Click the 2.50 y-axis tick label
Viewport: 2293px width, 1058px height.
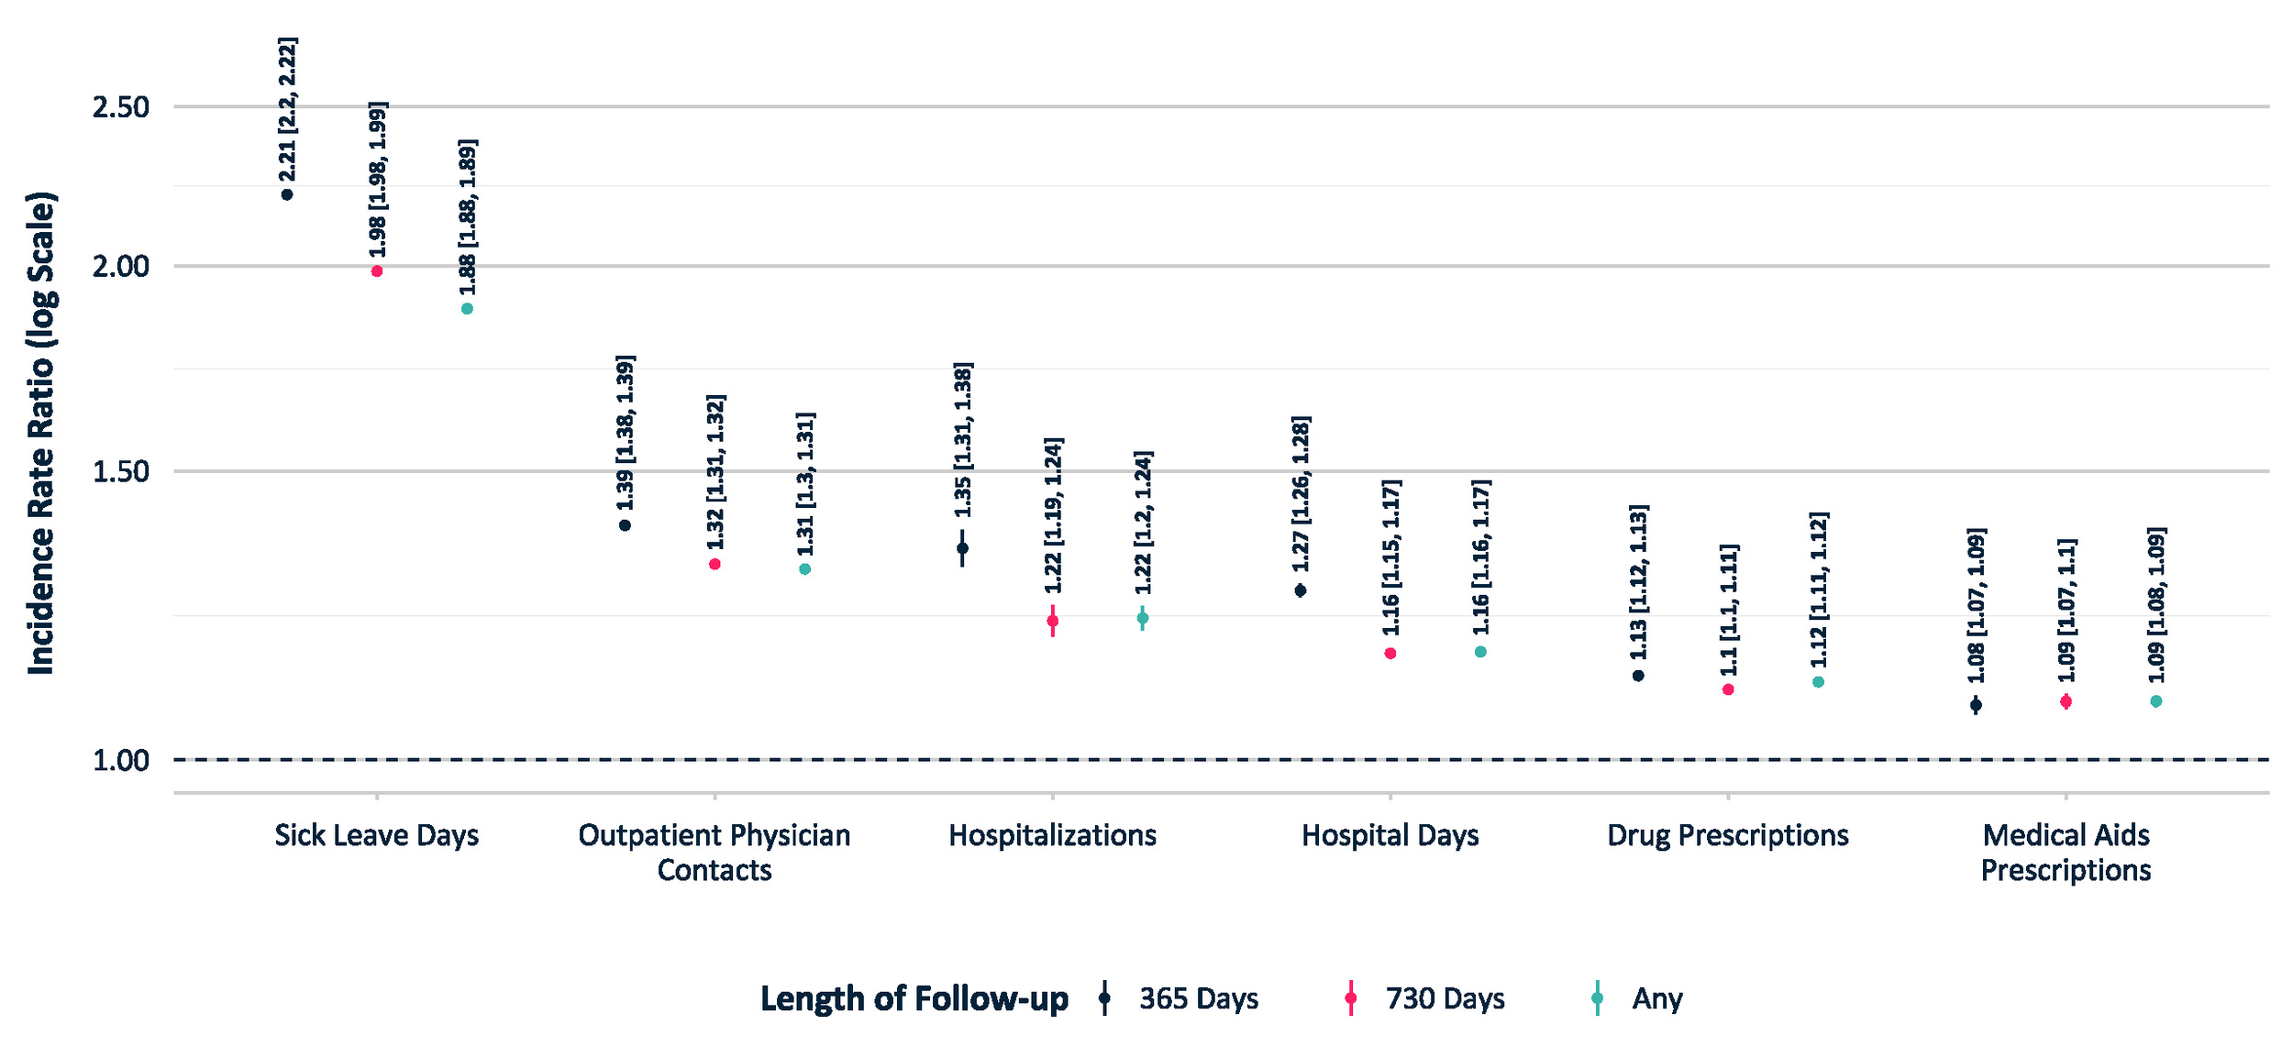(x=121, y=107)
